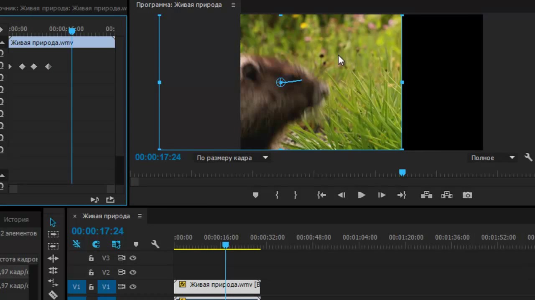This screenshot has width=535, height=300.
Task: Step forward one frame
Action: coord(382,195)
